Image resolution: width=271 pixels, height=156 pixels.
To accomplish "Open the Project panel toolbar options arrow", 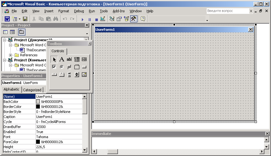I will coord(87,34).
